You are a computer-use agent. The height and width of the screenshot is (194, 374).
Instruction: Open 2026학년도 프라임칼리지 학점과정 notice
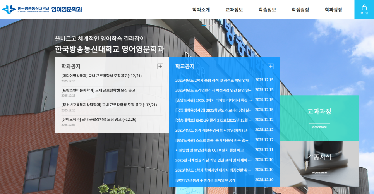[214, 90]
